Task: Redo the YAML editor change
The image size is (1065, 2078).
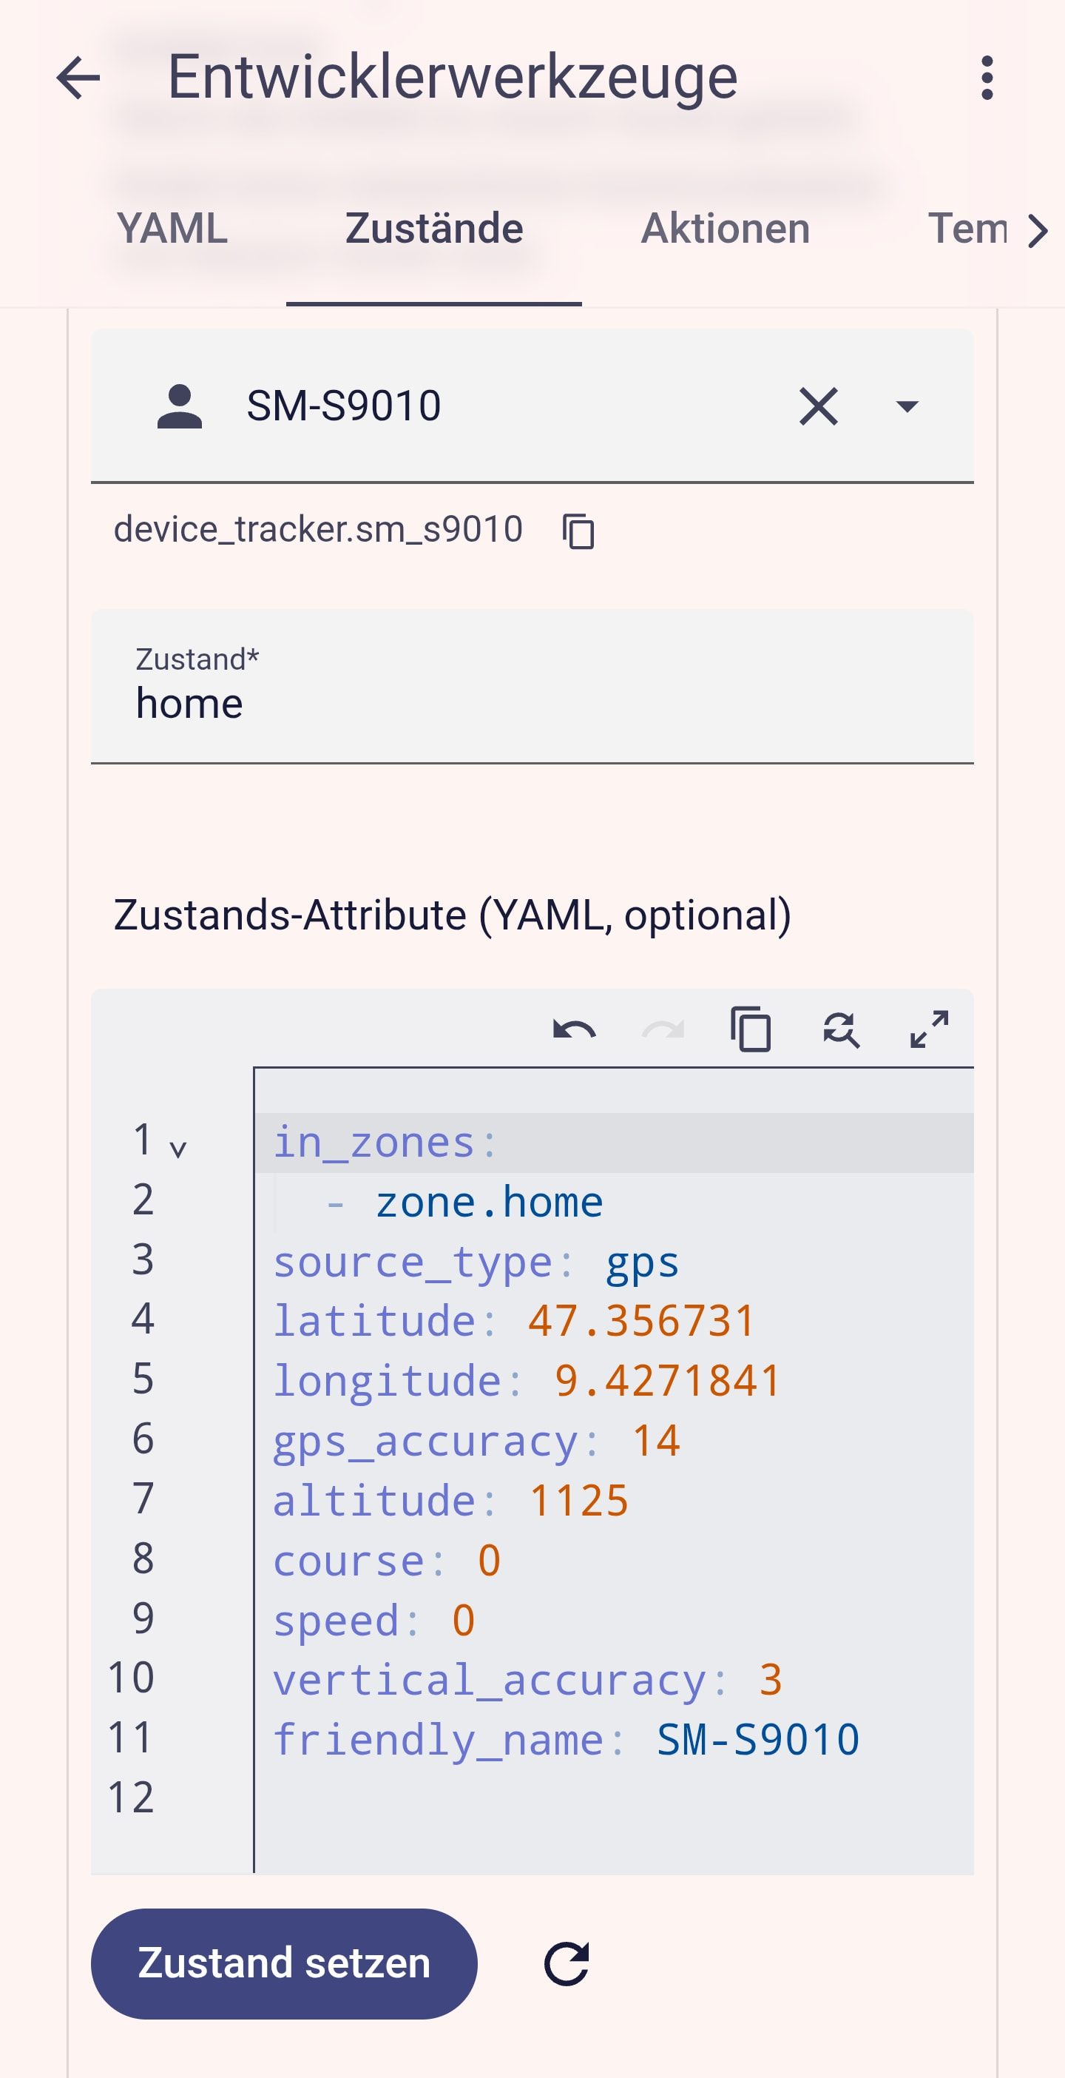Action: [x=663, y=1030]
